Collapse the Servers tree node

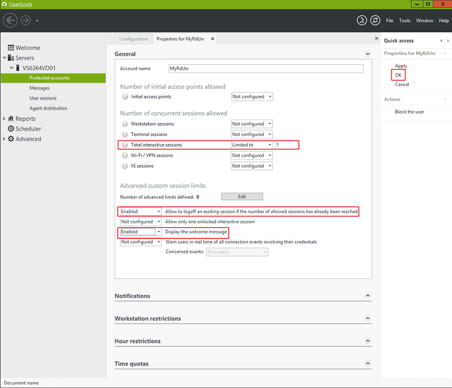[5, 58]
